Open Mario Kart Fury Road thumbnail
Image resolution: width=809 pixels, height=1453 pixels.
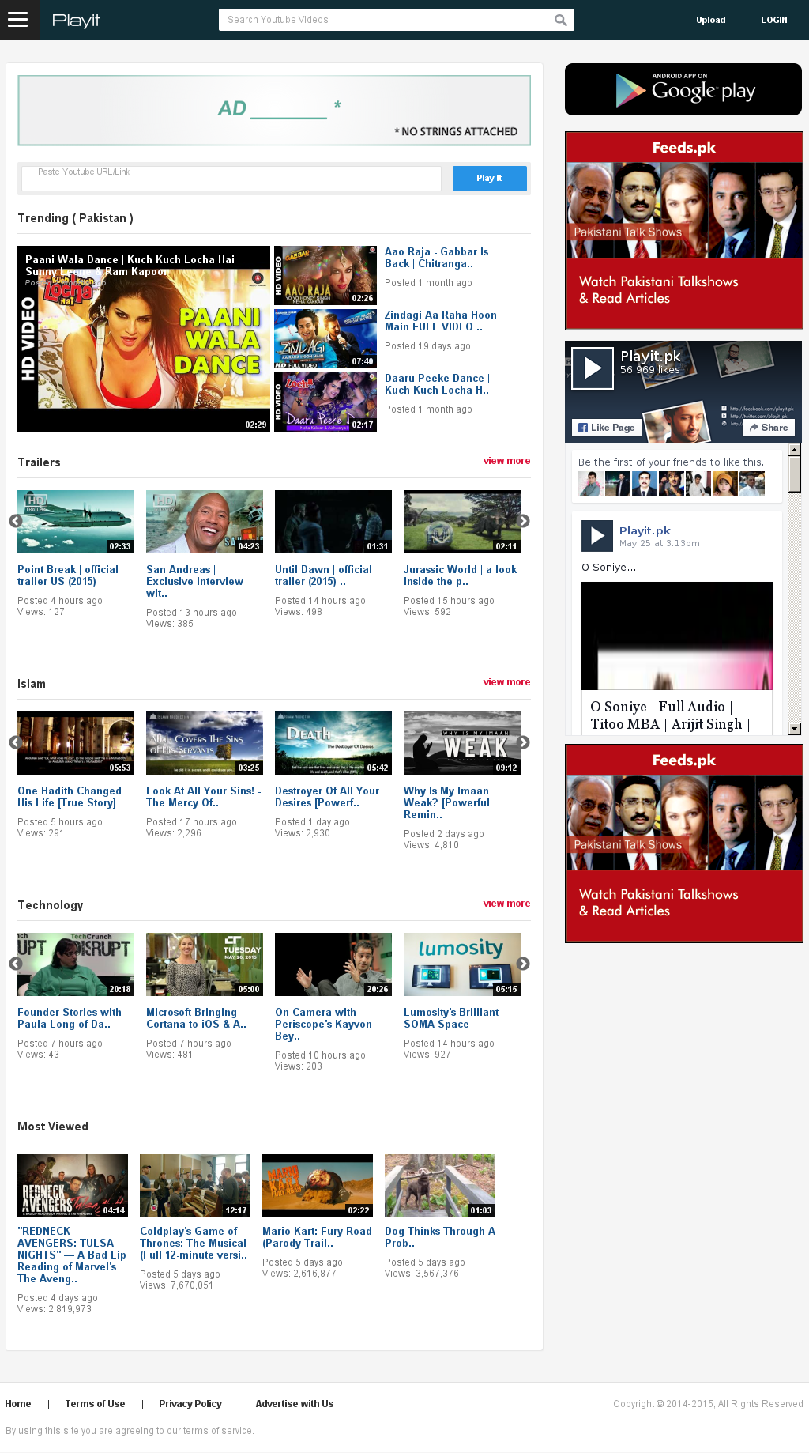pos(318,1186)
